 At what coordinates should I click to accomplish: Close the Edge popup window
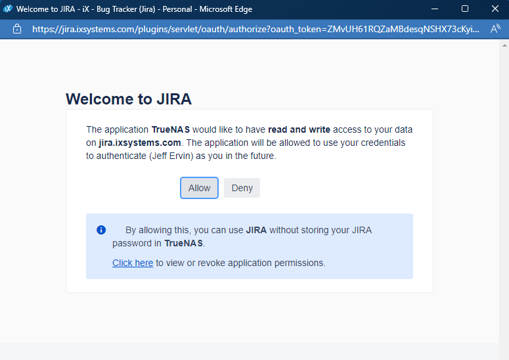[495, 9]
